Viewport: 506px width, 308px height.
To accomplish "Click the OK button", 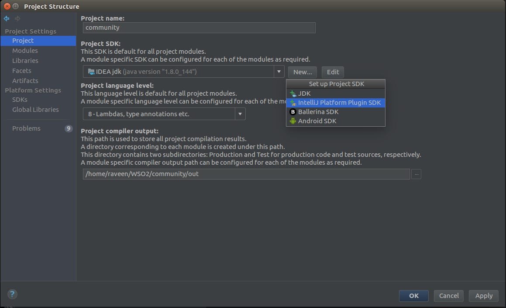I will point(414,296).
